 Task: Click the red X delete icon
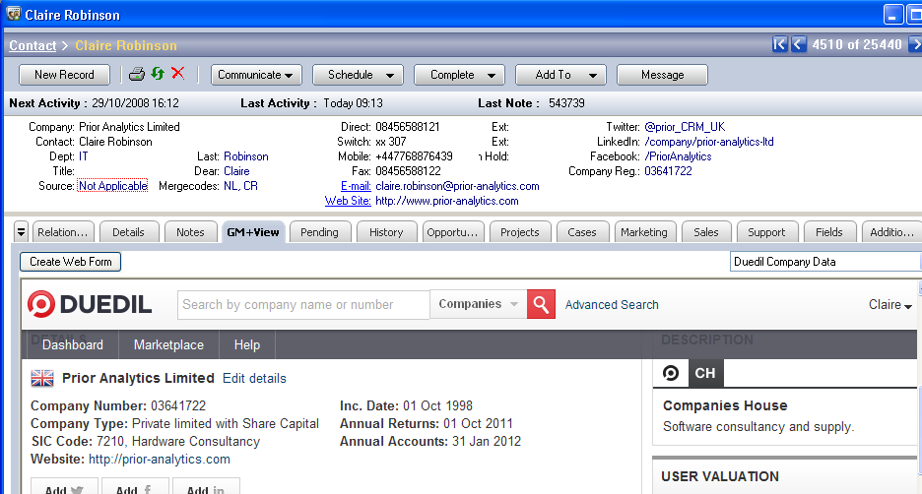click(177, 74)
